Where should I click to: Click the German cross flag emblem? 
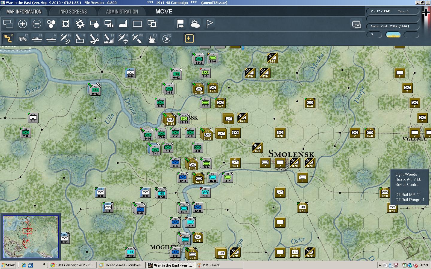pyautogui.click(x=426, y=13)
